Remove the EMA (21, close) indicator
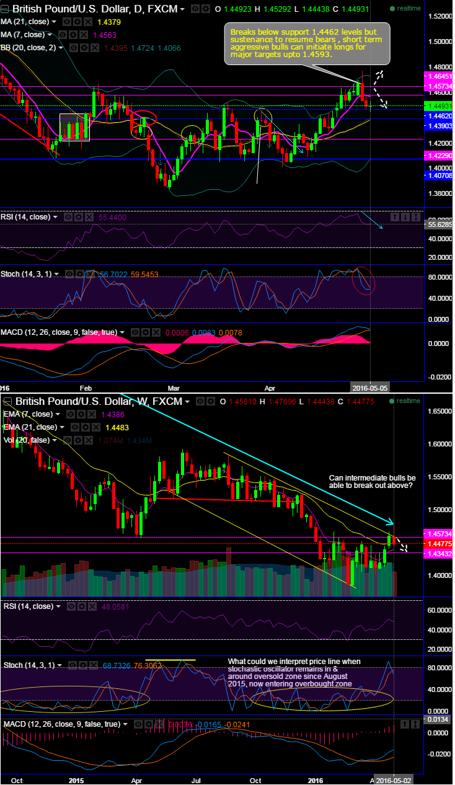The width and height of the screenshot is (455, 785). pos(97,427)
